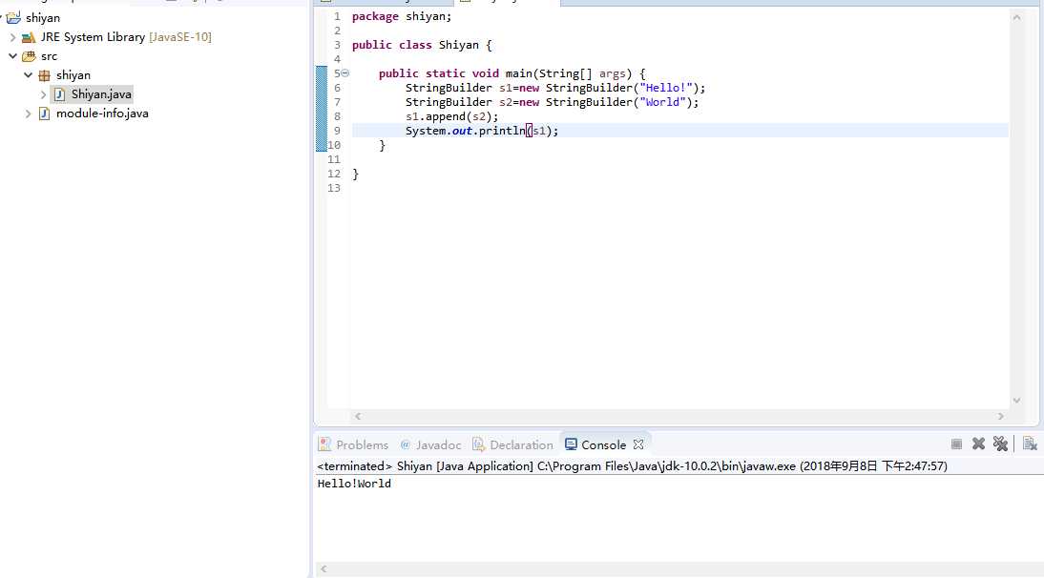The width and height of the screenshot is (1044, 578).
Task: Click the src source folder icon
Action: pyautogui.click(x=29, y=56)
